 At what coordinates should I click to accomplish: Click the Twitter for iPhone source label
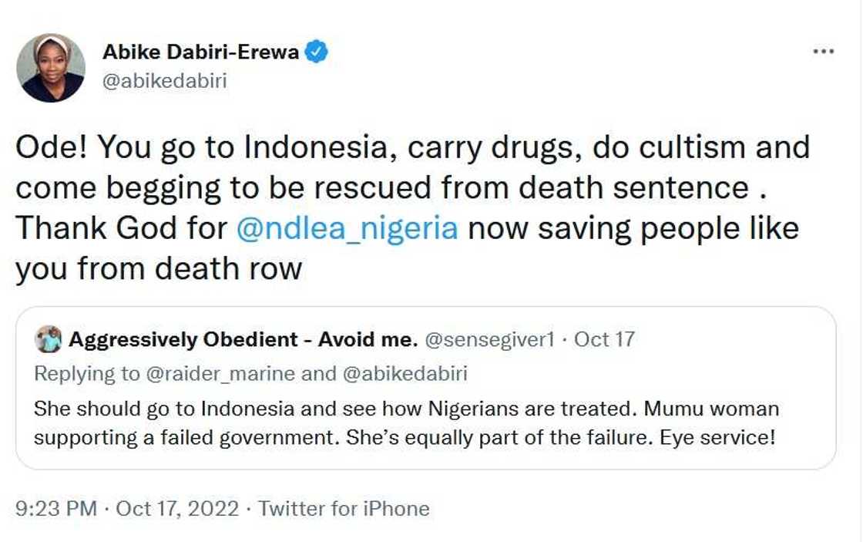[x=343, y=508]
